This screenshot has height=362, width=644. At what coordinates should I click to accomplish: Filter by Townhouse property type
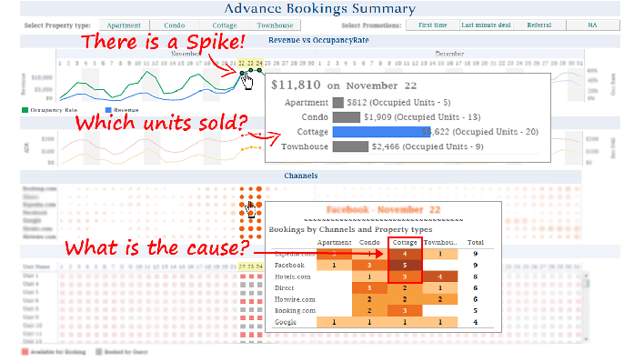[276, 25]
